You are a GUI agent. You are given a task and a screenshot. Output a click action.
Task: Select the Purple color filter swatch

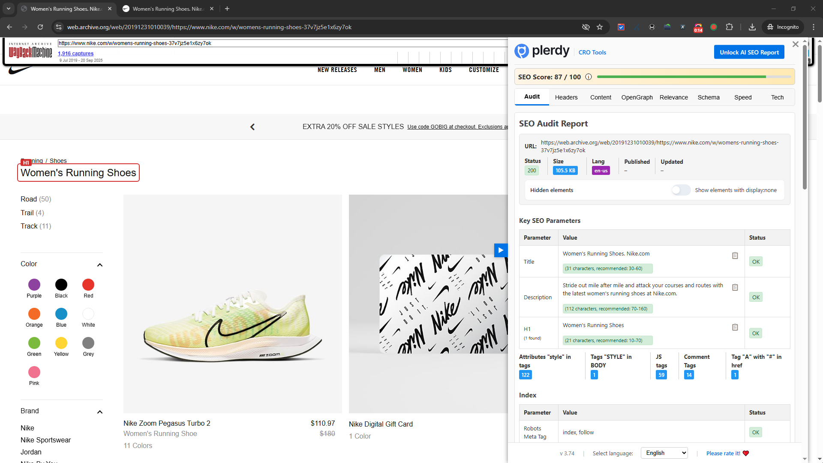coord(34,285)
